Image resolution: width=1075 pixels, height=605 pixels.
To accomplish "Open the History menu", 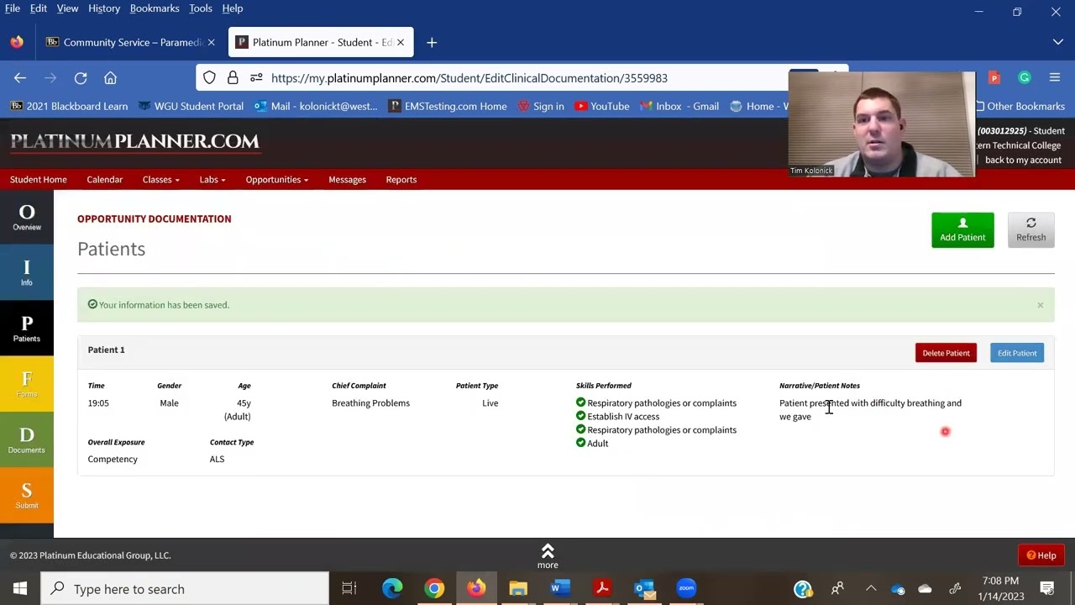I will (x=103, y=8).
